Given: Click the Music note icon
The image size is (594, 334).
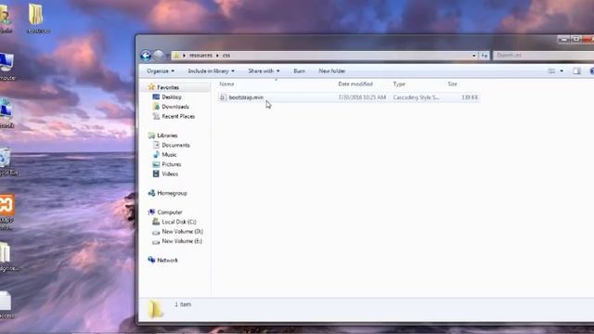Looking at the screenshot, I should 156,155.
